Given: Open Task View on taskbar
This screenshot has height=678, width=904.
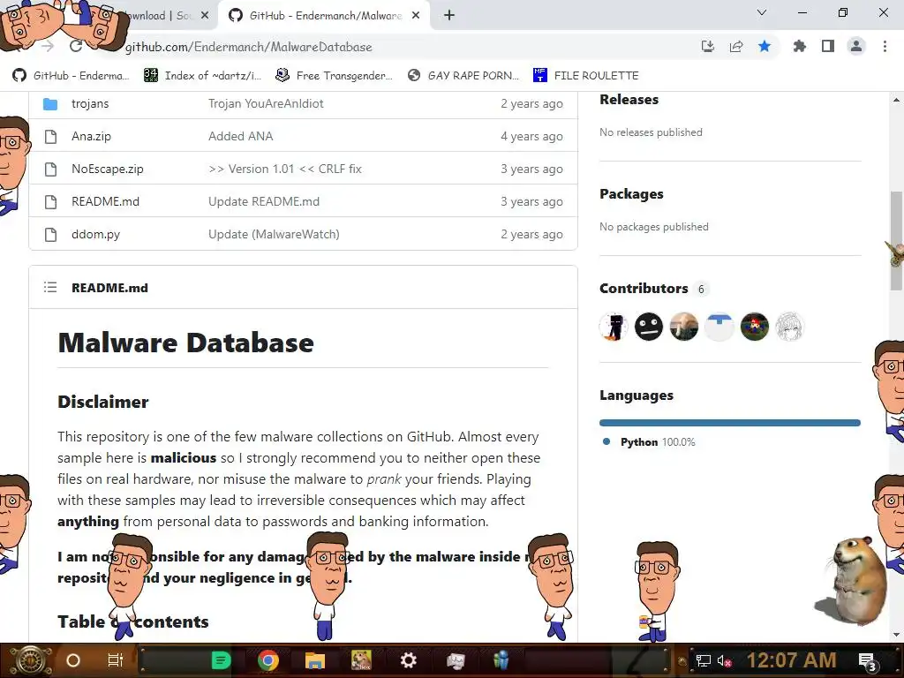Looking at the screenshot, I should 116,660.
